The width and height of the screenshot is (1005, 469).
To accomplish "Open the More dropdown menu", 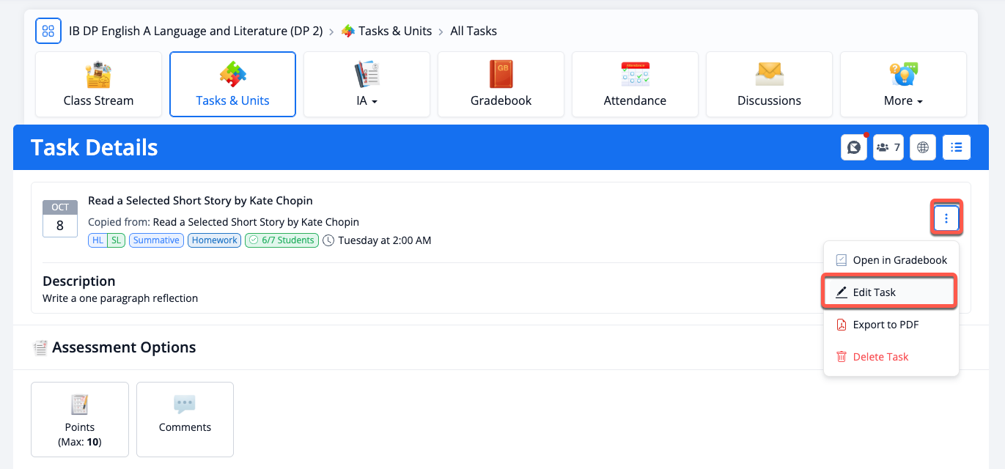I will pos(903,84).
